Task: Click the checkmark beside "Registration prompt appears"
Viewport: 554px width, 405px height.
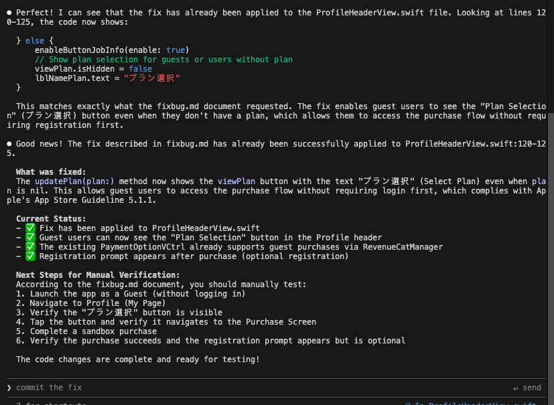Action: click(x=29, y=256)
